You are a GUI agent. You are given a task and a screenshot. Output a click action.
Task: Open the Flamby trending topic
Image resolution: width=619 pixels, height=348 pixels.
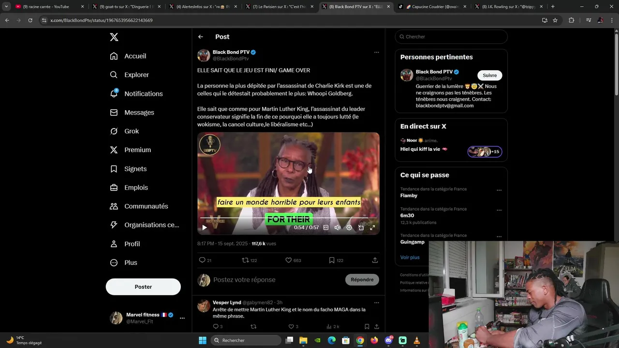click(409, 196)
